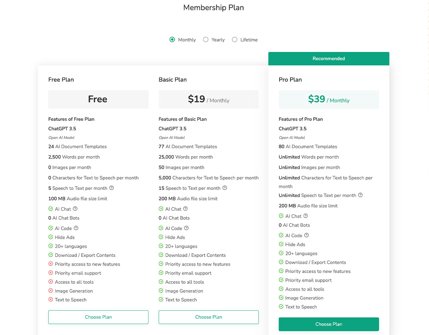
Task: Click help icon beside Pro Plan Unlimited Speech to Text
Action: (x=360, y=195)
